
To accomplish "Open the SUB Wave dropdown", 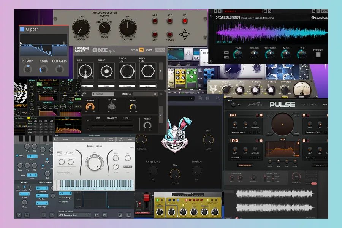I will click(x=32, y=175).
